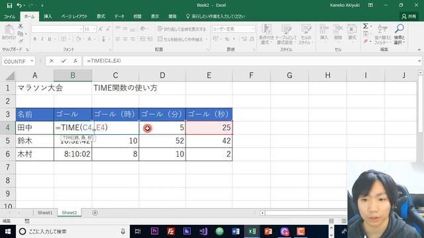Viewport: 424px width, 238px height.
Task: Open the font name combo box
Action: tap(57, 29)
